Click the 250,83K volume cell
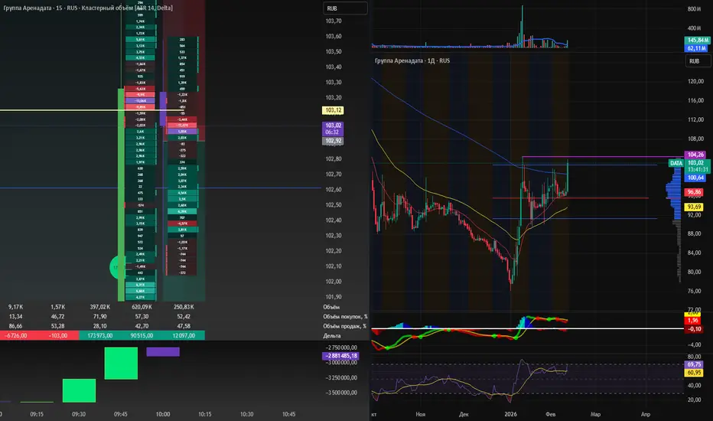Screen dimensions: 713x421 [x=184, y=307]
